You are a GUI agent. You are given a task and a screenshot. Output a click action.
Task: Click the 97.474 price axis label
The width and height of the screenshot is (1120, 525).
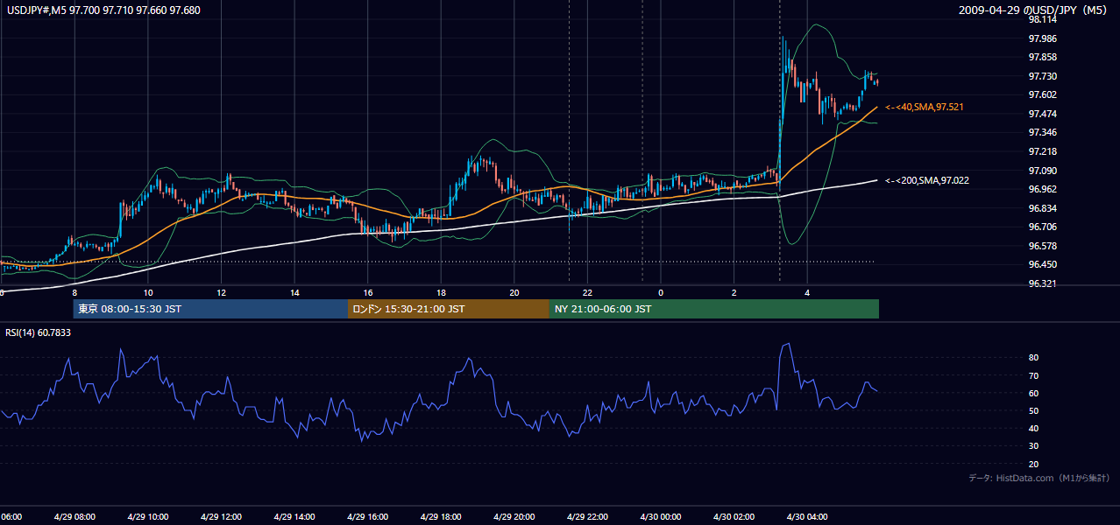[1042, 114]
